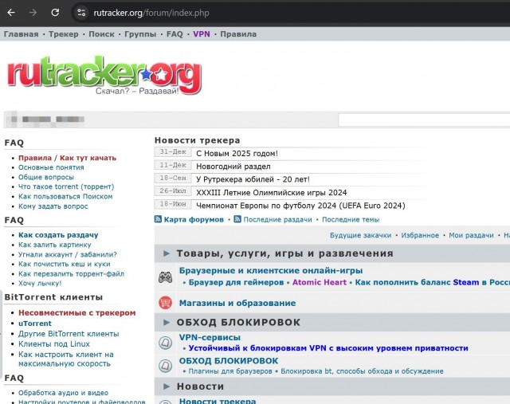Open Последние раздачи link
510x404 pixels.
277,220
